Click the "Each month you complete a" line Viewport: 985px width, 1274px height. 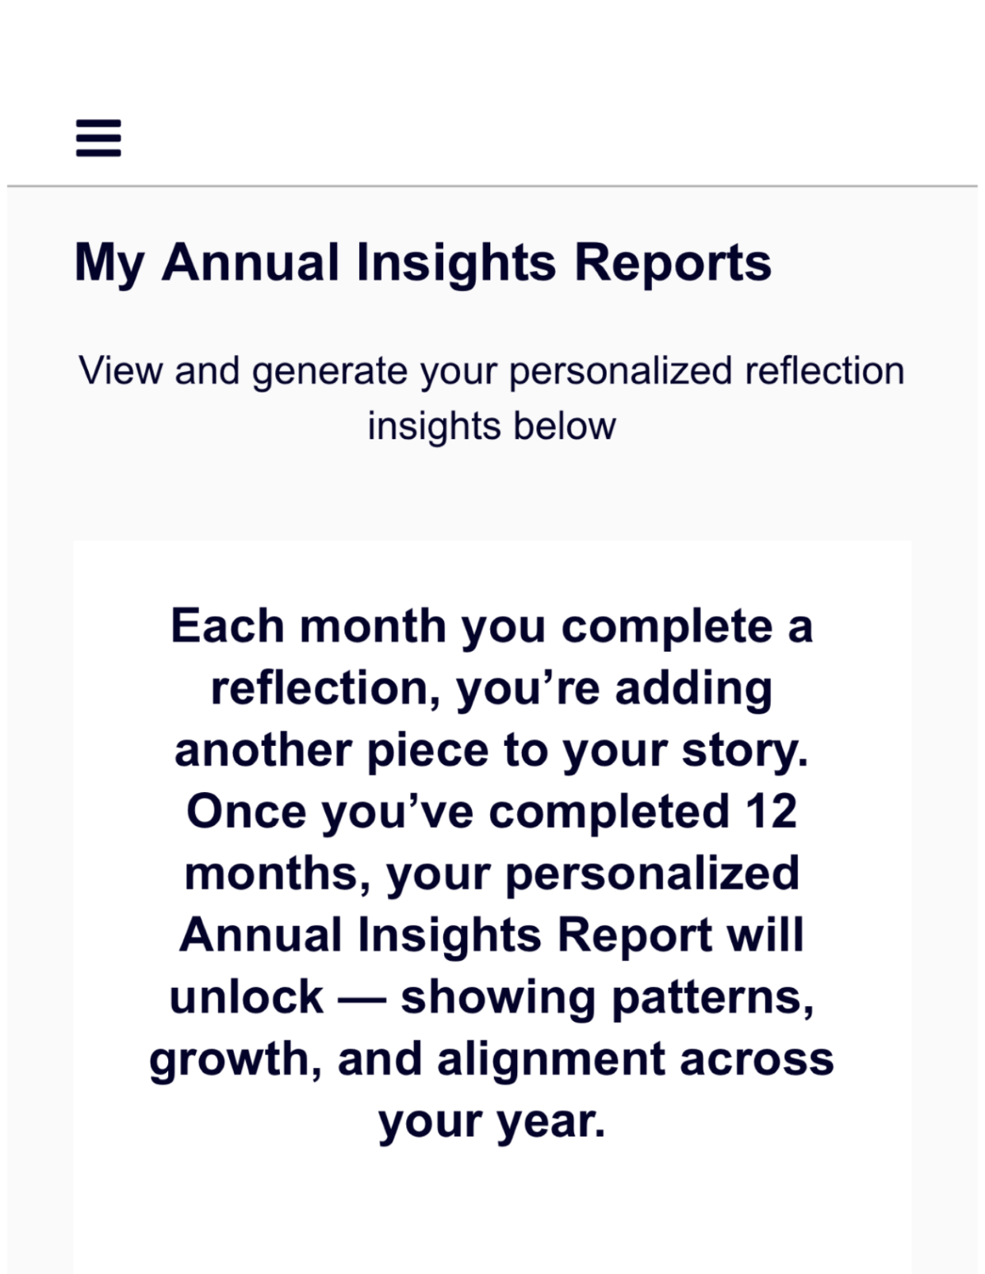coord(492,626)
